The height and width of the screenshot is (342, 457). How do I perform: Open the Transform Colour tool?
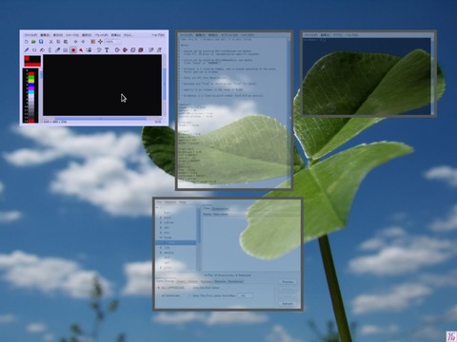coord(93,42)
